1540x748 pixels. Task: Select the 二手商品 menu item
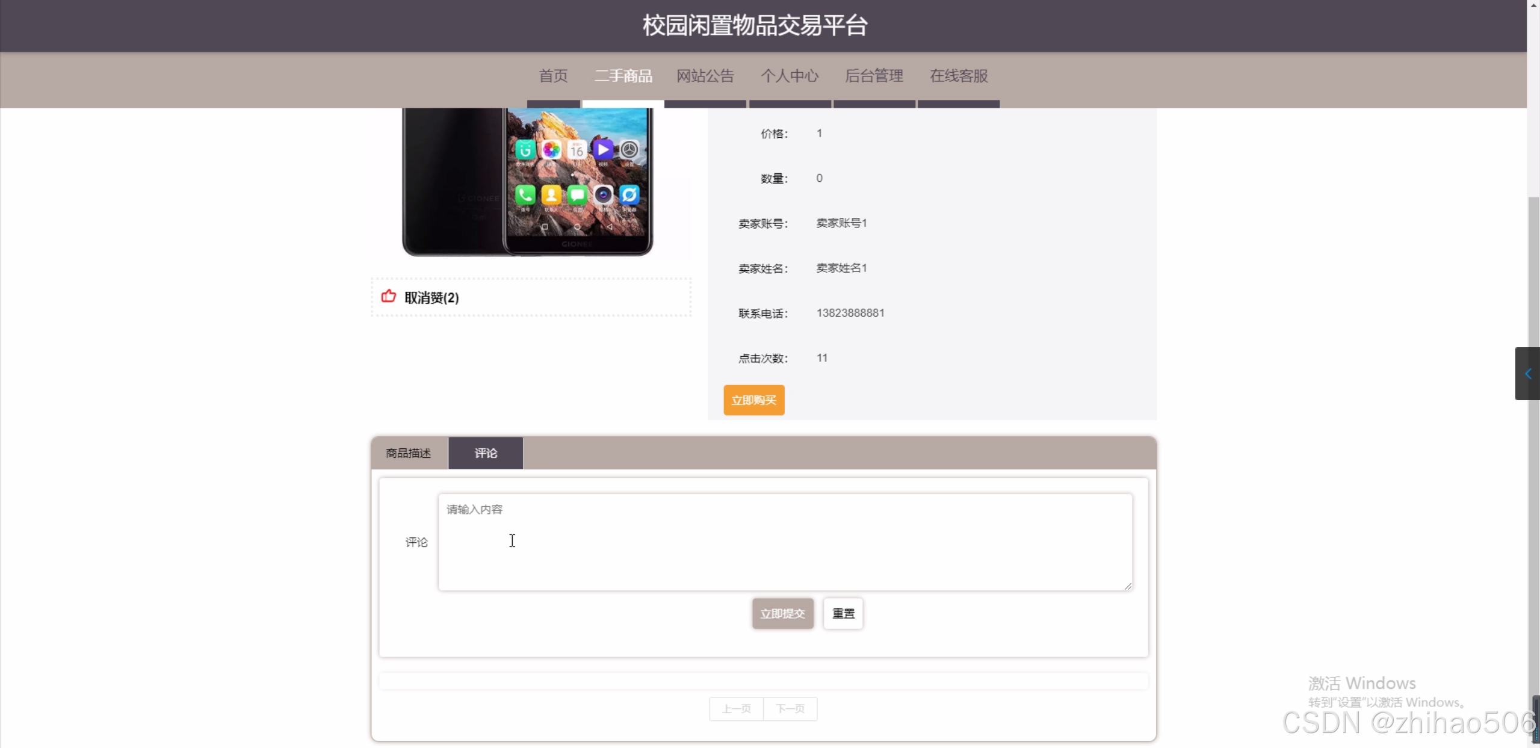pyautogui.click(x=623, y=76)
